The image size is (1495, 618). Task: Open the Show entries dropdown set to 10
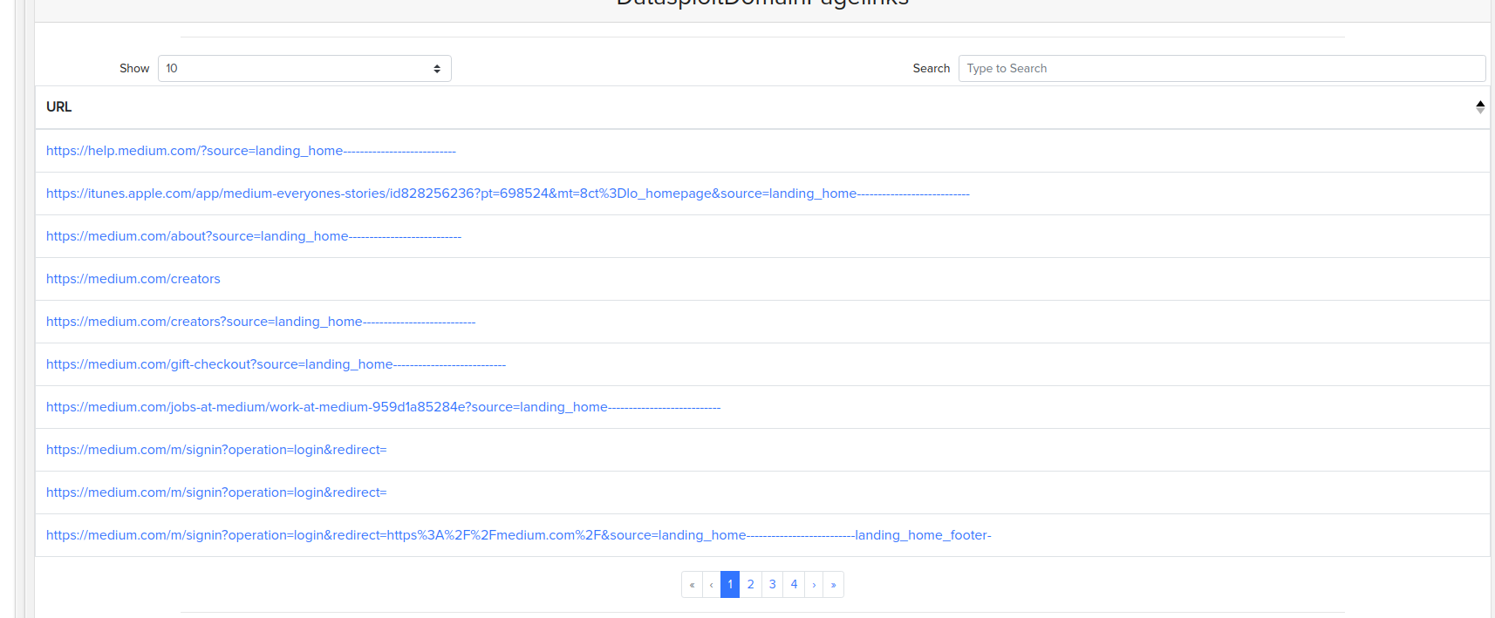[304, 68]
